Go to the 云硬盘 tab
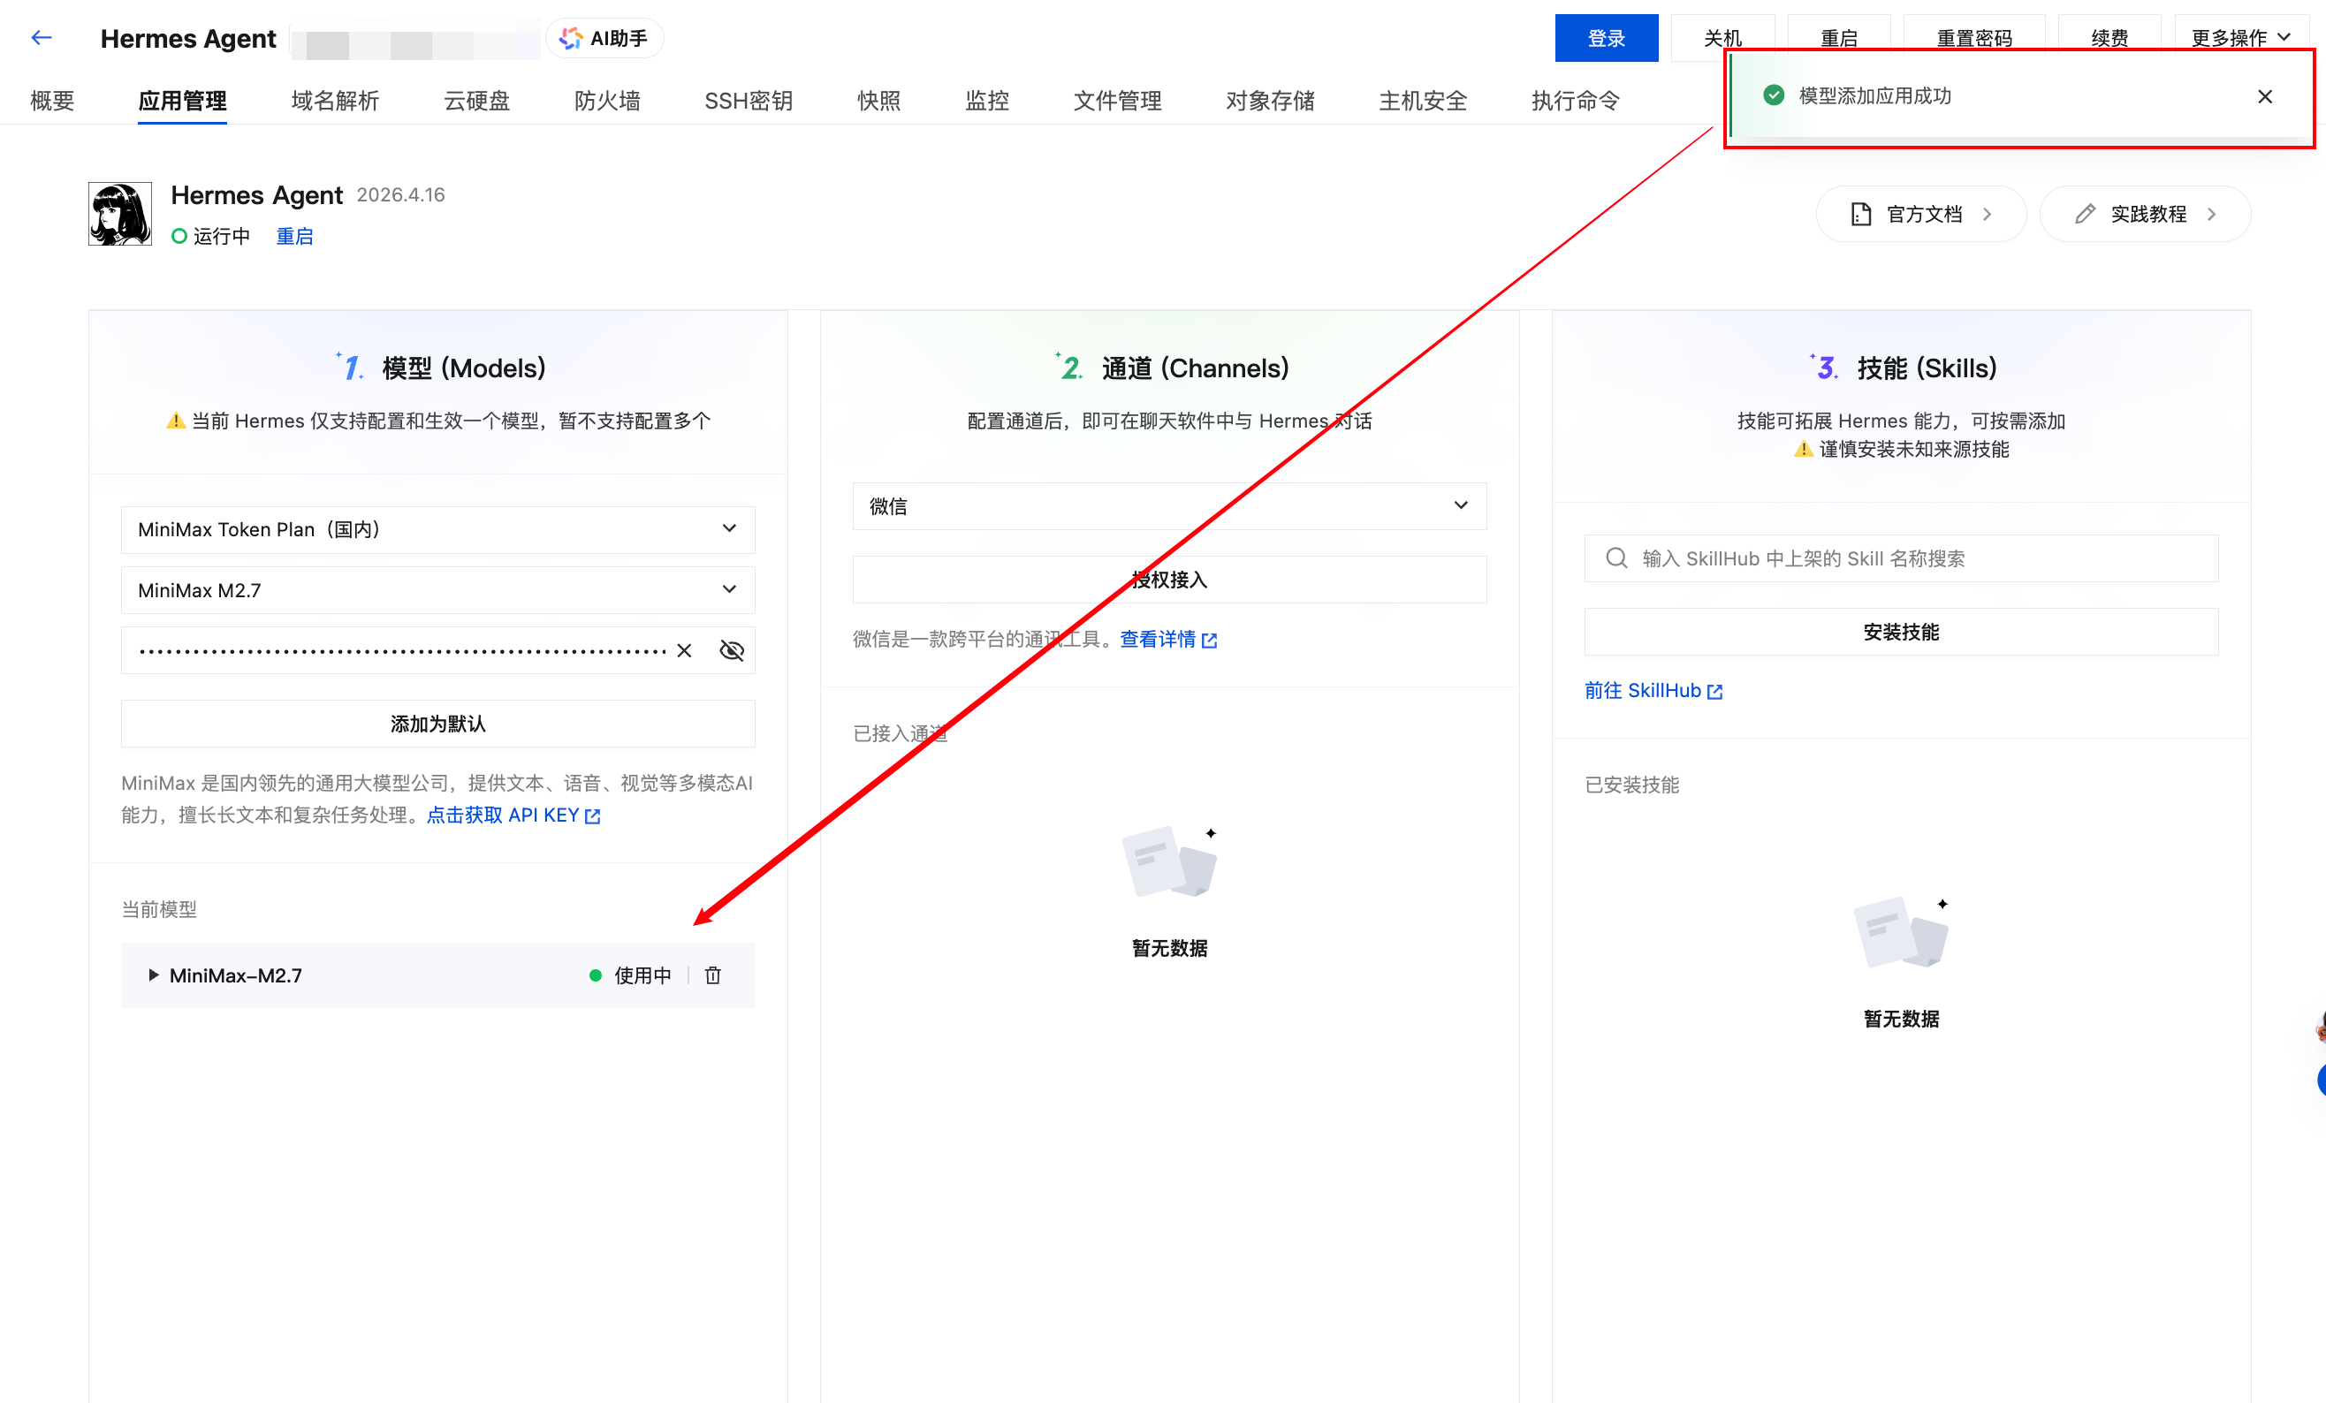 [x=476, y=101]
